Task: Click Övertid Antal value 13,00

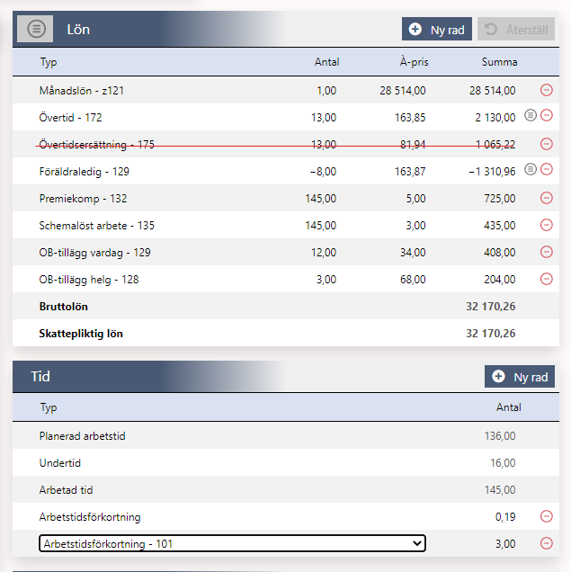Action: pos(324,118)
